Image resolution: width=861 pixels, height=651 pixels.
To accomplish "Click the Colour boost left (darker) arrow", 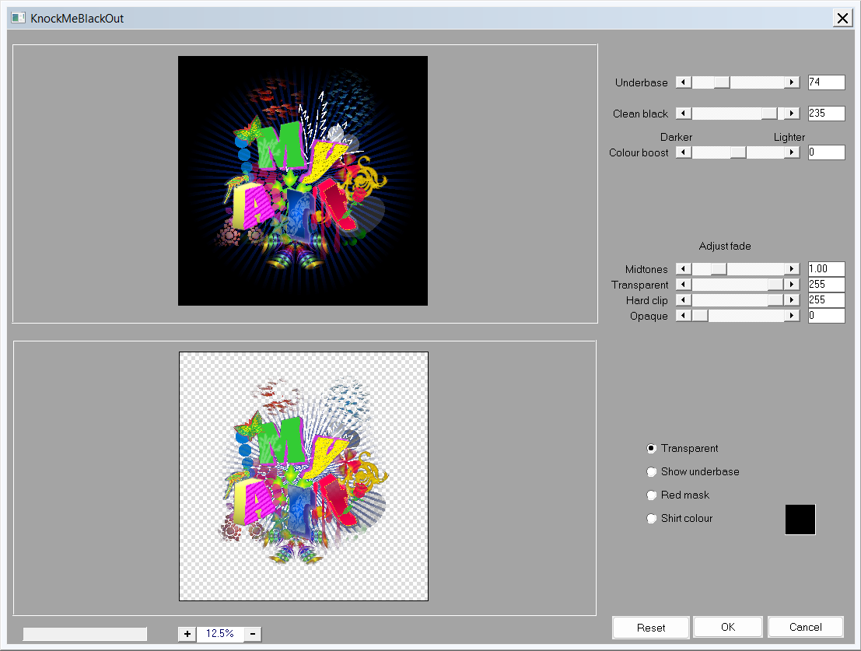I will [x=683, y=152].
